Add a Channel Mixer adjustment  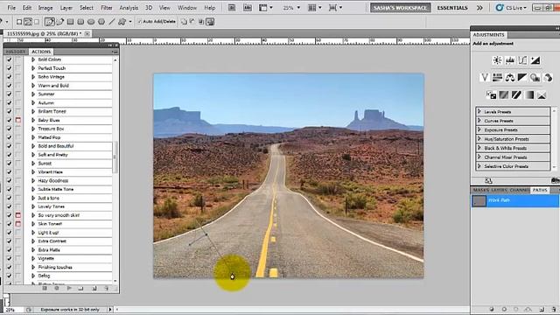(x=548, y=78)
